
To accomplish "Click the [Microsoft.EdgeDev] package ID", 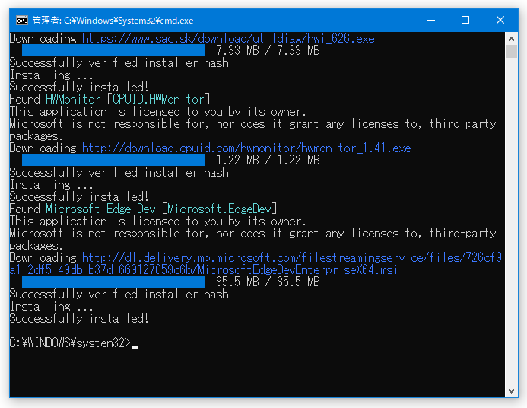I will click(x=219, y=209).
